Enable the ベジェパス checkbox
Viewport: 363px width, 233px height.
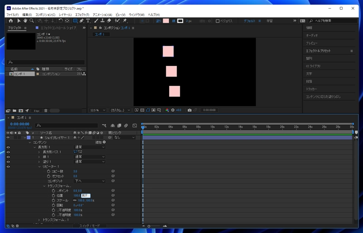[218, 21]
